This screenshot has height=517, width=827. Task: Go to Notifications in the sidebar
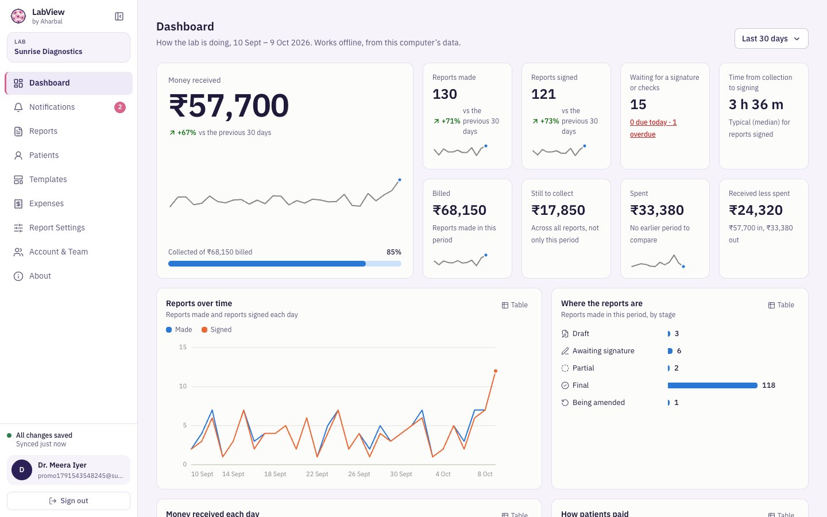[68, 107]
